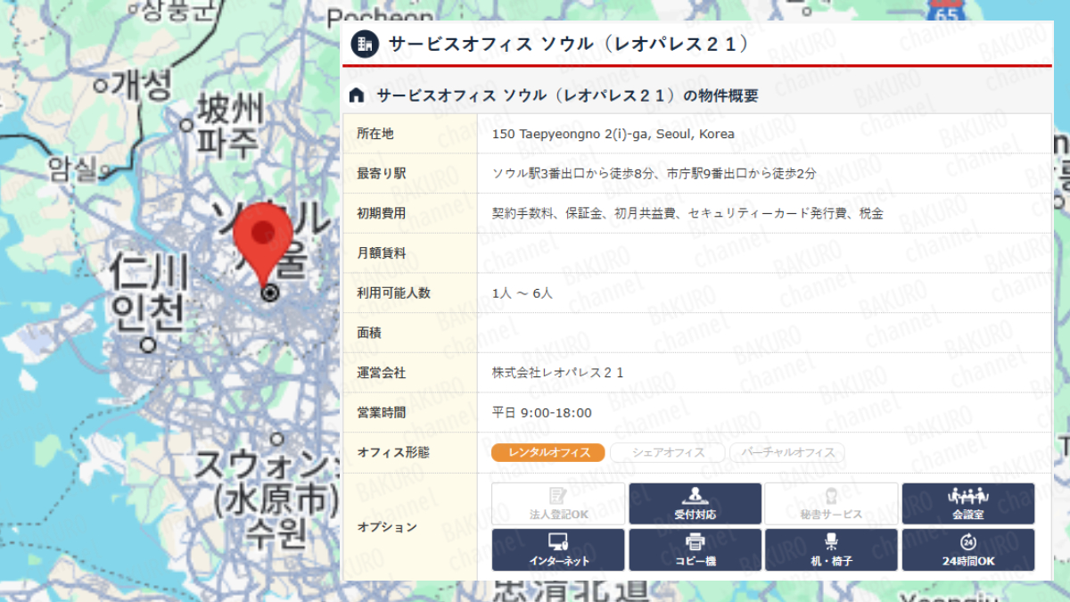Screen dimensions: 1070x602
Task: Select the 法人登記OK option icon
Action: [559, 504]
